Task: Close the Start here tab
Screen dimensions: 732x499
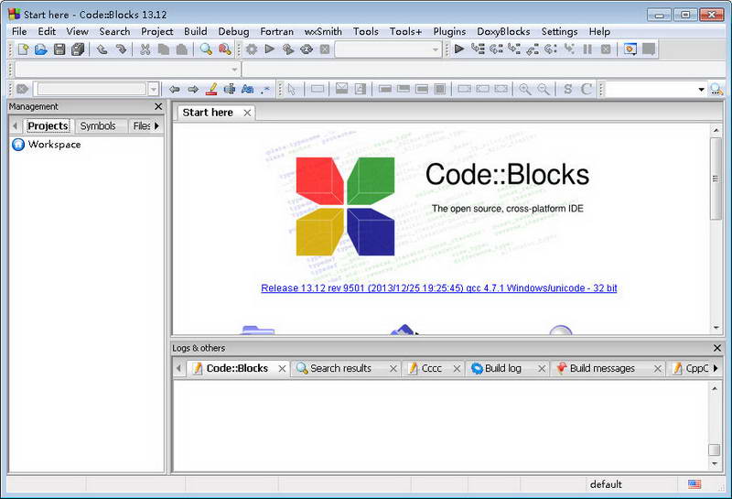Action: (247, 113)
